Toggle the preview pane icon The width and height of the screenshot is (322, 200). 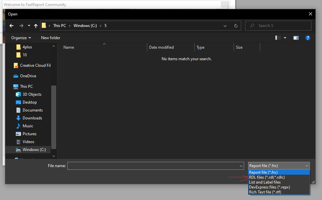pyautogui.click(x=296, y=37)
